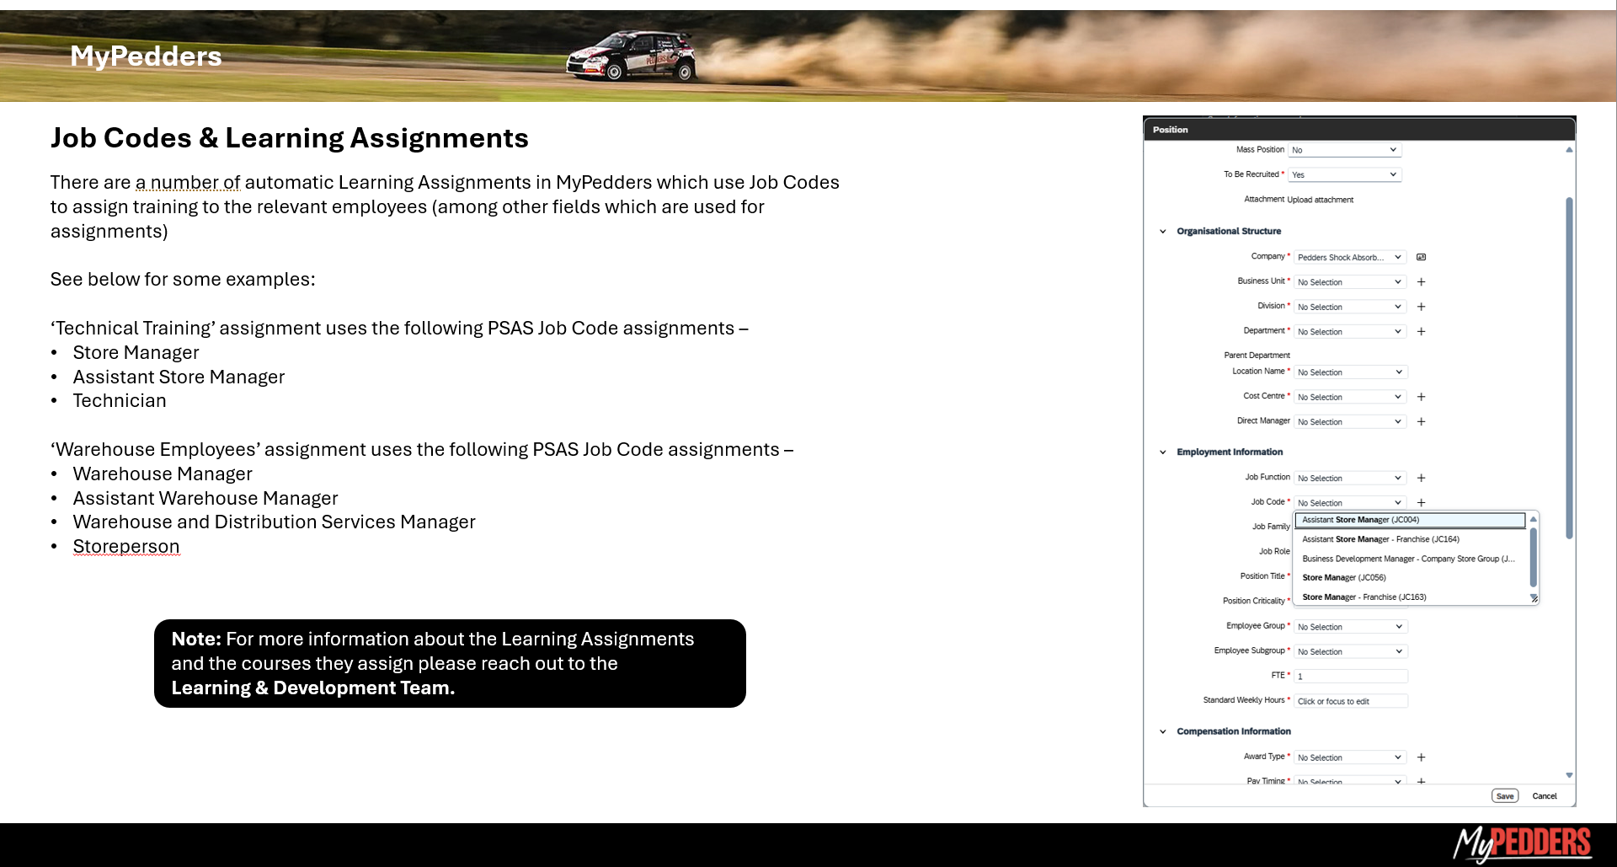This screenshot has width=1617, height=867.
Task: Collapse the Organisational Structure section
Action: [1163, 231]
